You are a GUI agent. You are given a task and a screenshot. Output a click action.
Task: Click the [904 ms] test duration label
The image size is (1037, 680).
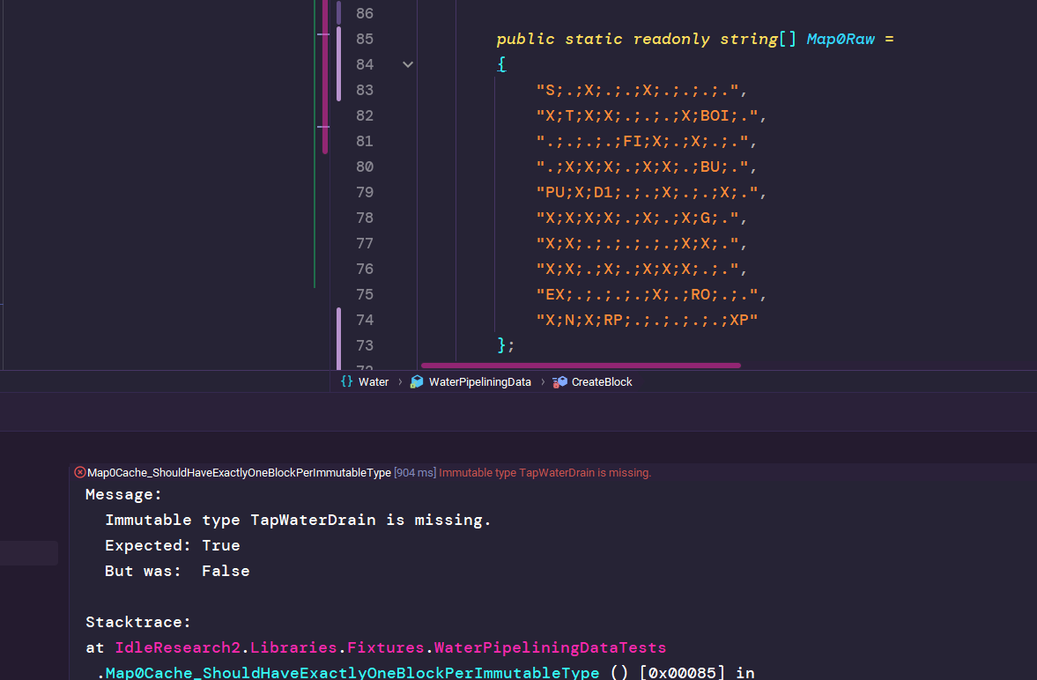(x=414, y=472)
